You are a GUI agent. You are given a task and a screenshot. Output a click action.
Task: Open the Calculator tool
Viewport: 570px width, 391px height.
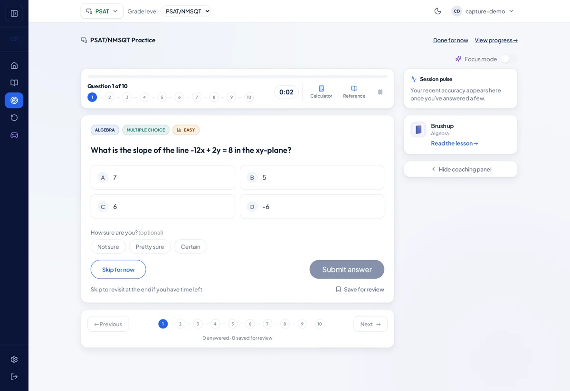(321, 92)
